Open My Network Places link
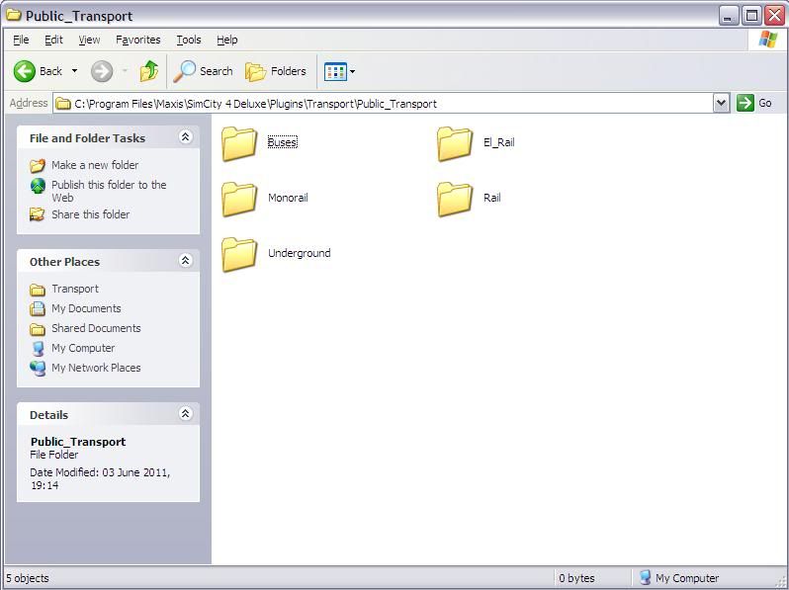This screenshot has width=789, height=590. [96, 368]
